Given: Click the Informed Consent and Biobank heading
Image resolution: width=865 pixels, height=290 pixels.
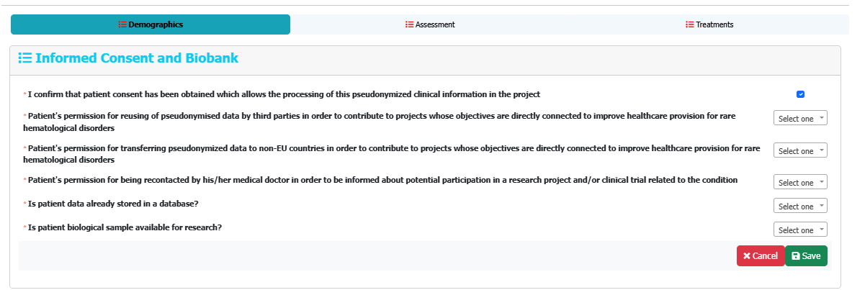Looking at the screenshot, I should pos(137,58).
